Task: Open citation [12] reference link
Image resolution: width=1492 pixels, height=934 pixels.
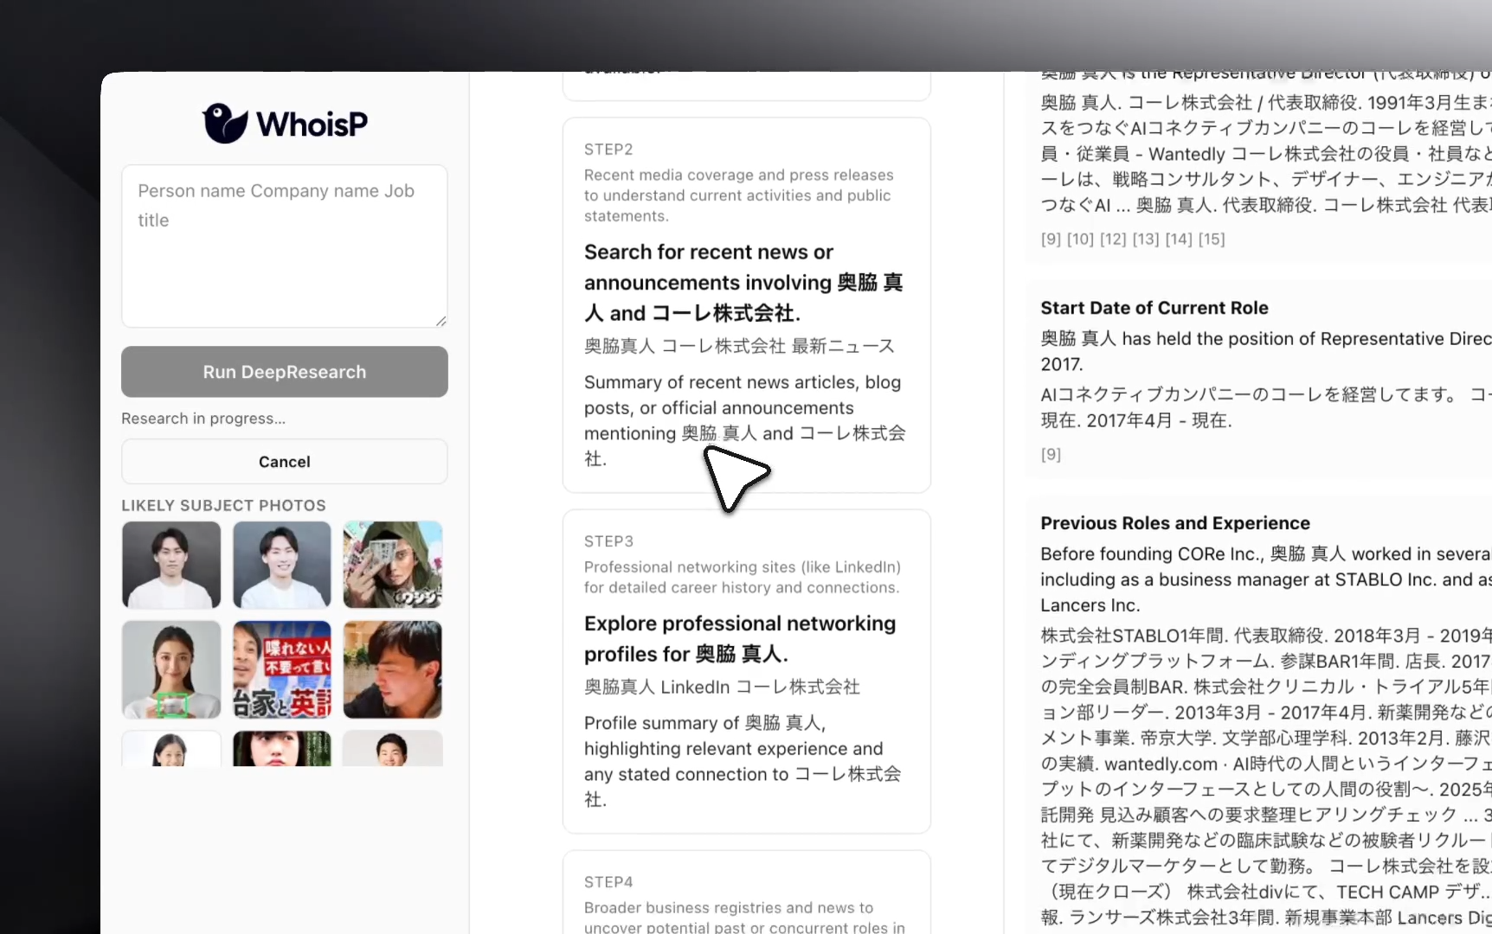Action: 1113,240
